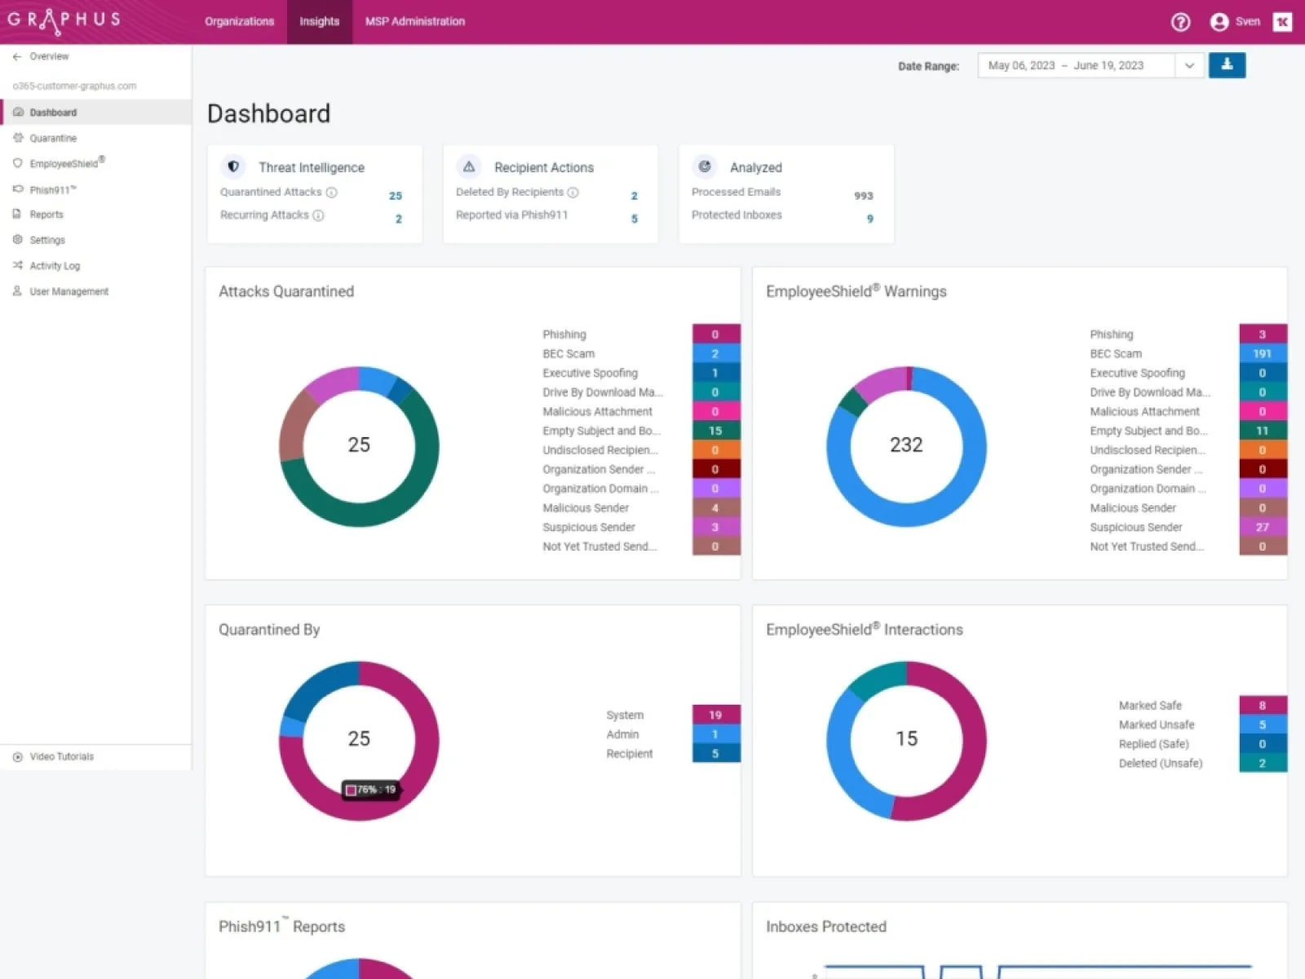The height and width of the screenshot is (979, 1305).
Task: Click System 19 swatch in Quarantined By
Action: pyautogui.click(x=716, y=715)
